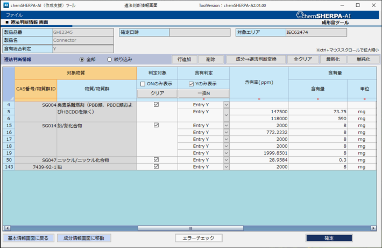Toggle 判定対象 checkbox for SG004 row
The image size is (382, 248).
(x=156, y=105)
